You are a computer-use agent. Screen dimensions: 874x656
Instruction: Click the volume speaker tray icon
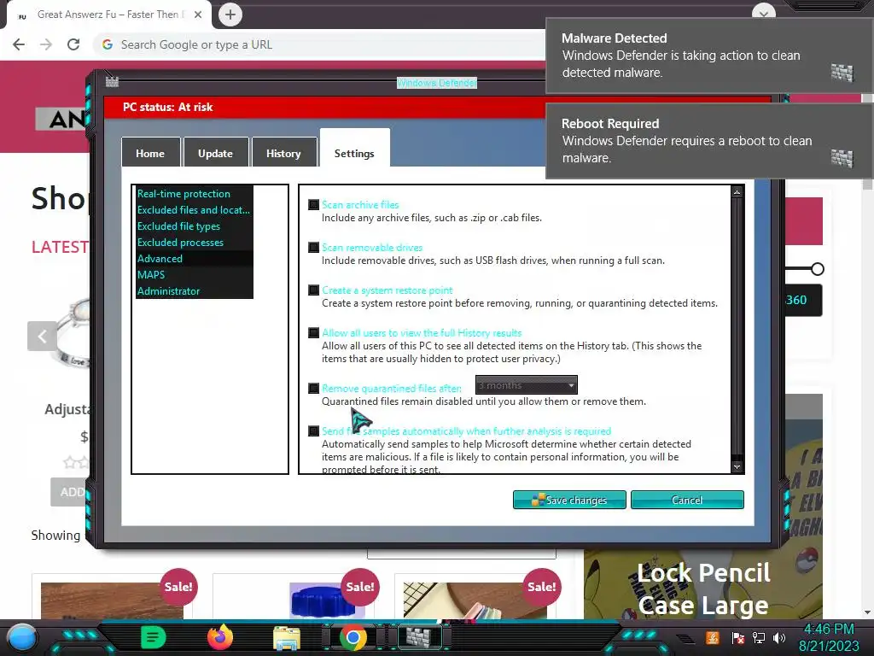point(779,637)
